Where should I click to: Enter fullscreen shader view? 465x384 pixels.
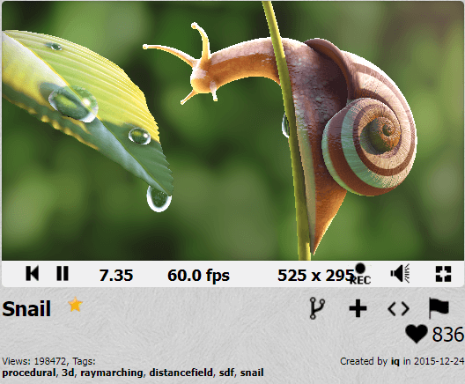443,273
